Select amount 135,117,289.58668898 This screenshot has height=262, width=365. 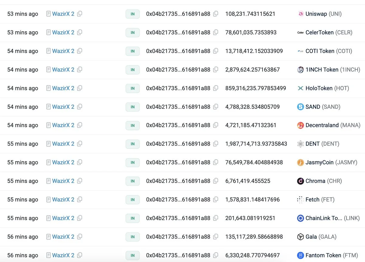coord(254,236)
